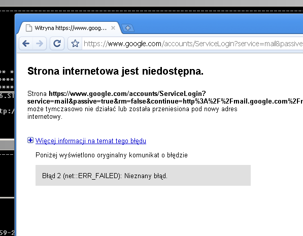Focus the address bar showing the google.com ServiceLogin URL
This screenshot has width=303, height=236.
[192, 44]
